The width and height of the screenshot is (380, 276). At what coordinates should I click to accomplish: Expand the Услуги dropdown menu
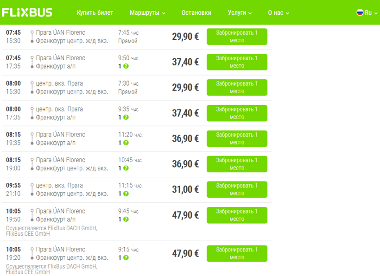coord(240,13)
